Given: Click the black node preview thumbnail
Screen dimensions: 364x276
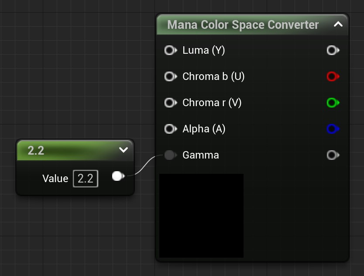Looking at the screenshot, I should tap(201, 215).
